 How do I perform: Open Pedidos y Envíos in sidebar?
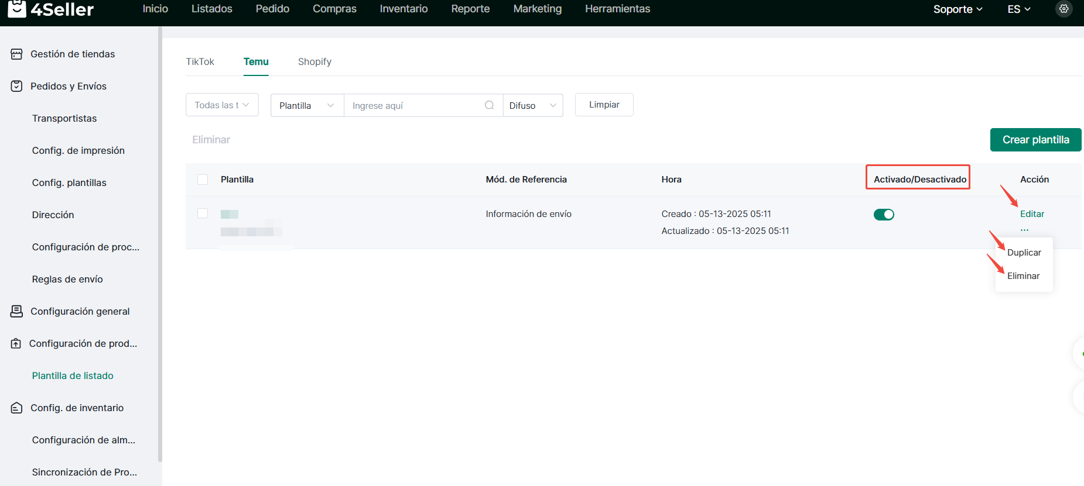point(69,86)
